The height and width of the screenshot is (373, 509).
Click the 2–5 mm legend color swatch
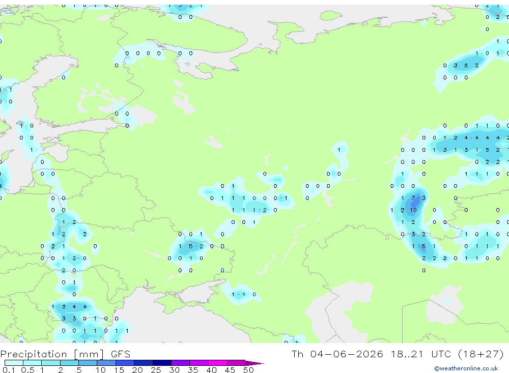click(x=69, y=363)
